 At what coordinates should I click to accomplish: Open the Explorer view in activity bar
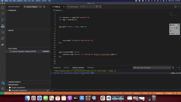[x=3, y=8]
